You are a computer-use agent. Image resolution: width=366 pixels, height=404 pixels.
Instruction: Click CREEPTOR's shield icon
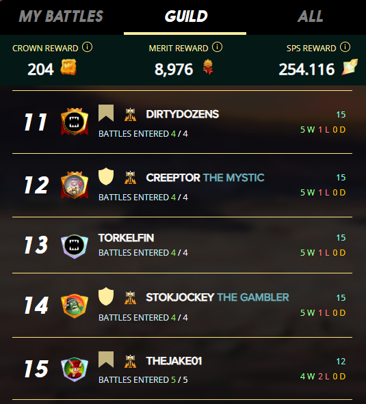coord(106,176)
